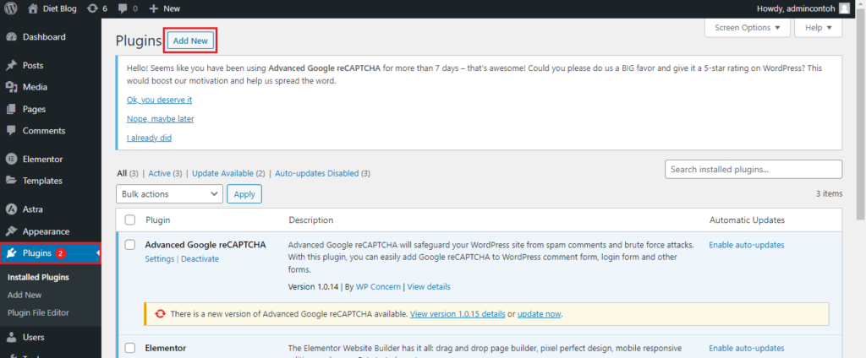Click the Automatic Updates column header
866x358 pixels.
tap(748, 220)
